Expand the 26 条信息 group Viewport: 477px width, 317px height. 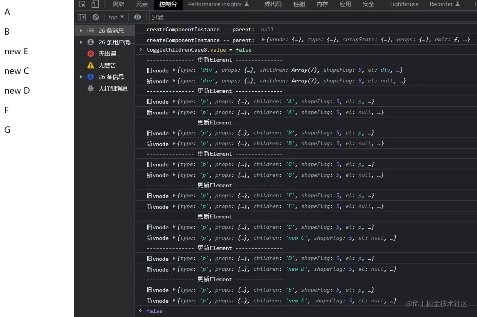81,77
